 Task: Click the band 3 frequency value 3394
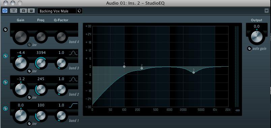pyautogui.click(x=41, y=53)
